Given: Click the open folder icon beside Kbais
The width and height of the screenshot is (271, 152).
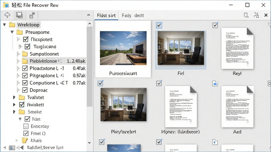Looking at the screenshot, I should pos(25,140).
